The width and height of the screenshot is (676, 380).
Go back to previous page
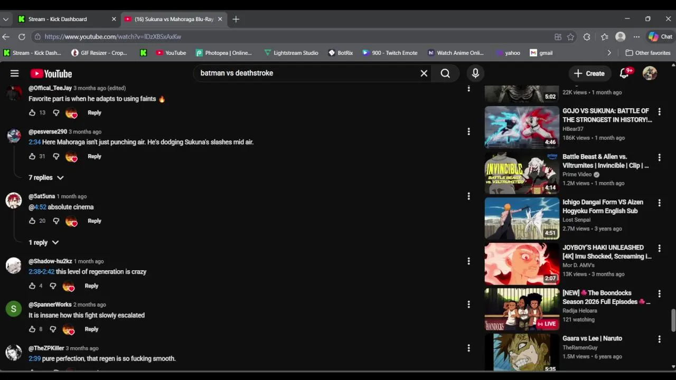pos(6,37)
